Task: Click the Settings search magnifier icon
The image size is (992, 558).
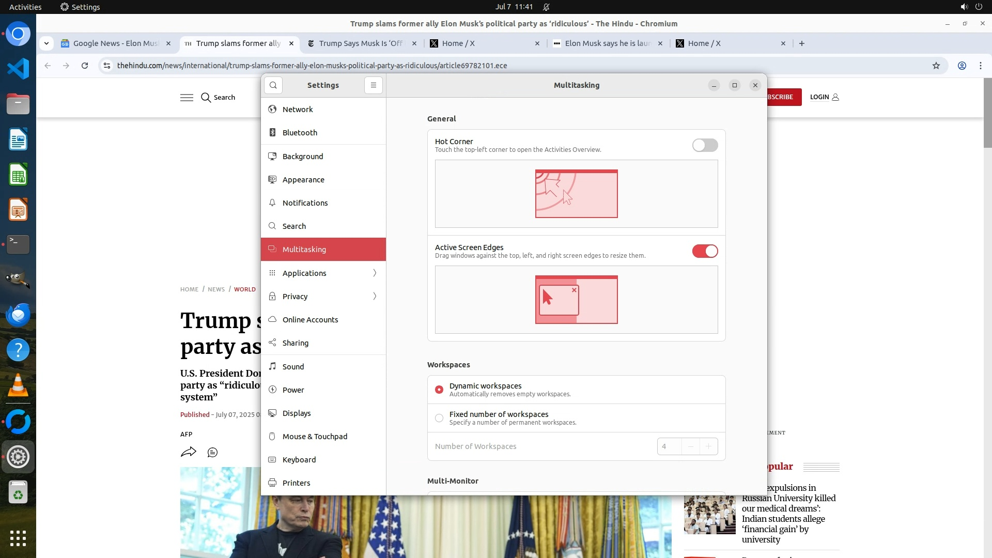Action: click(x=273, y=85)
